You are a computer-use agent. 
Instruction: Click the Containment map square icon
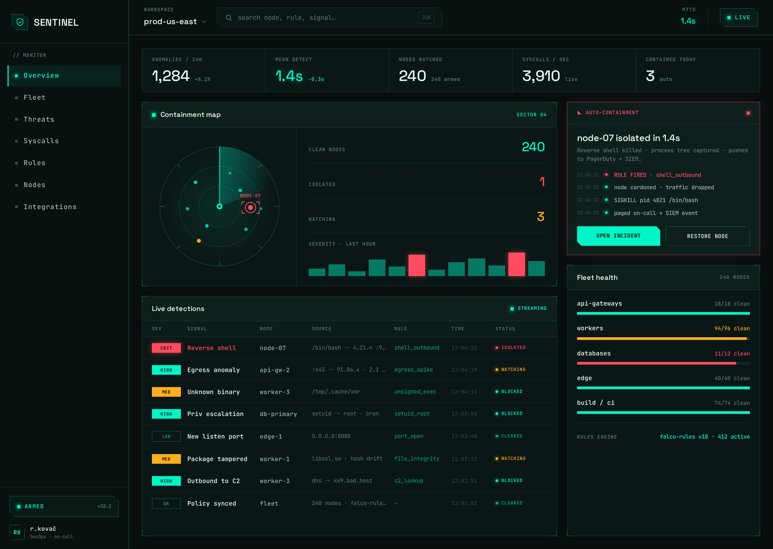point(154,115)
